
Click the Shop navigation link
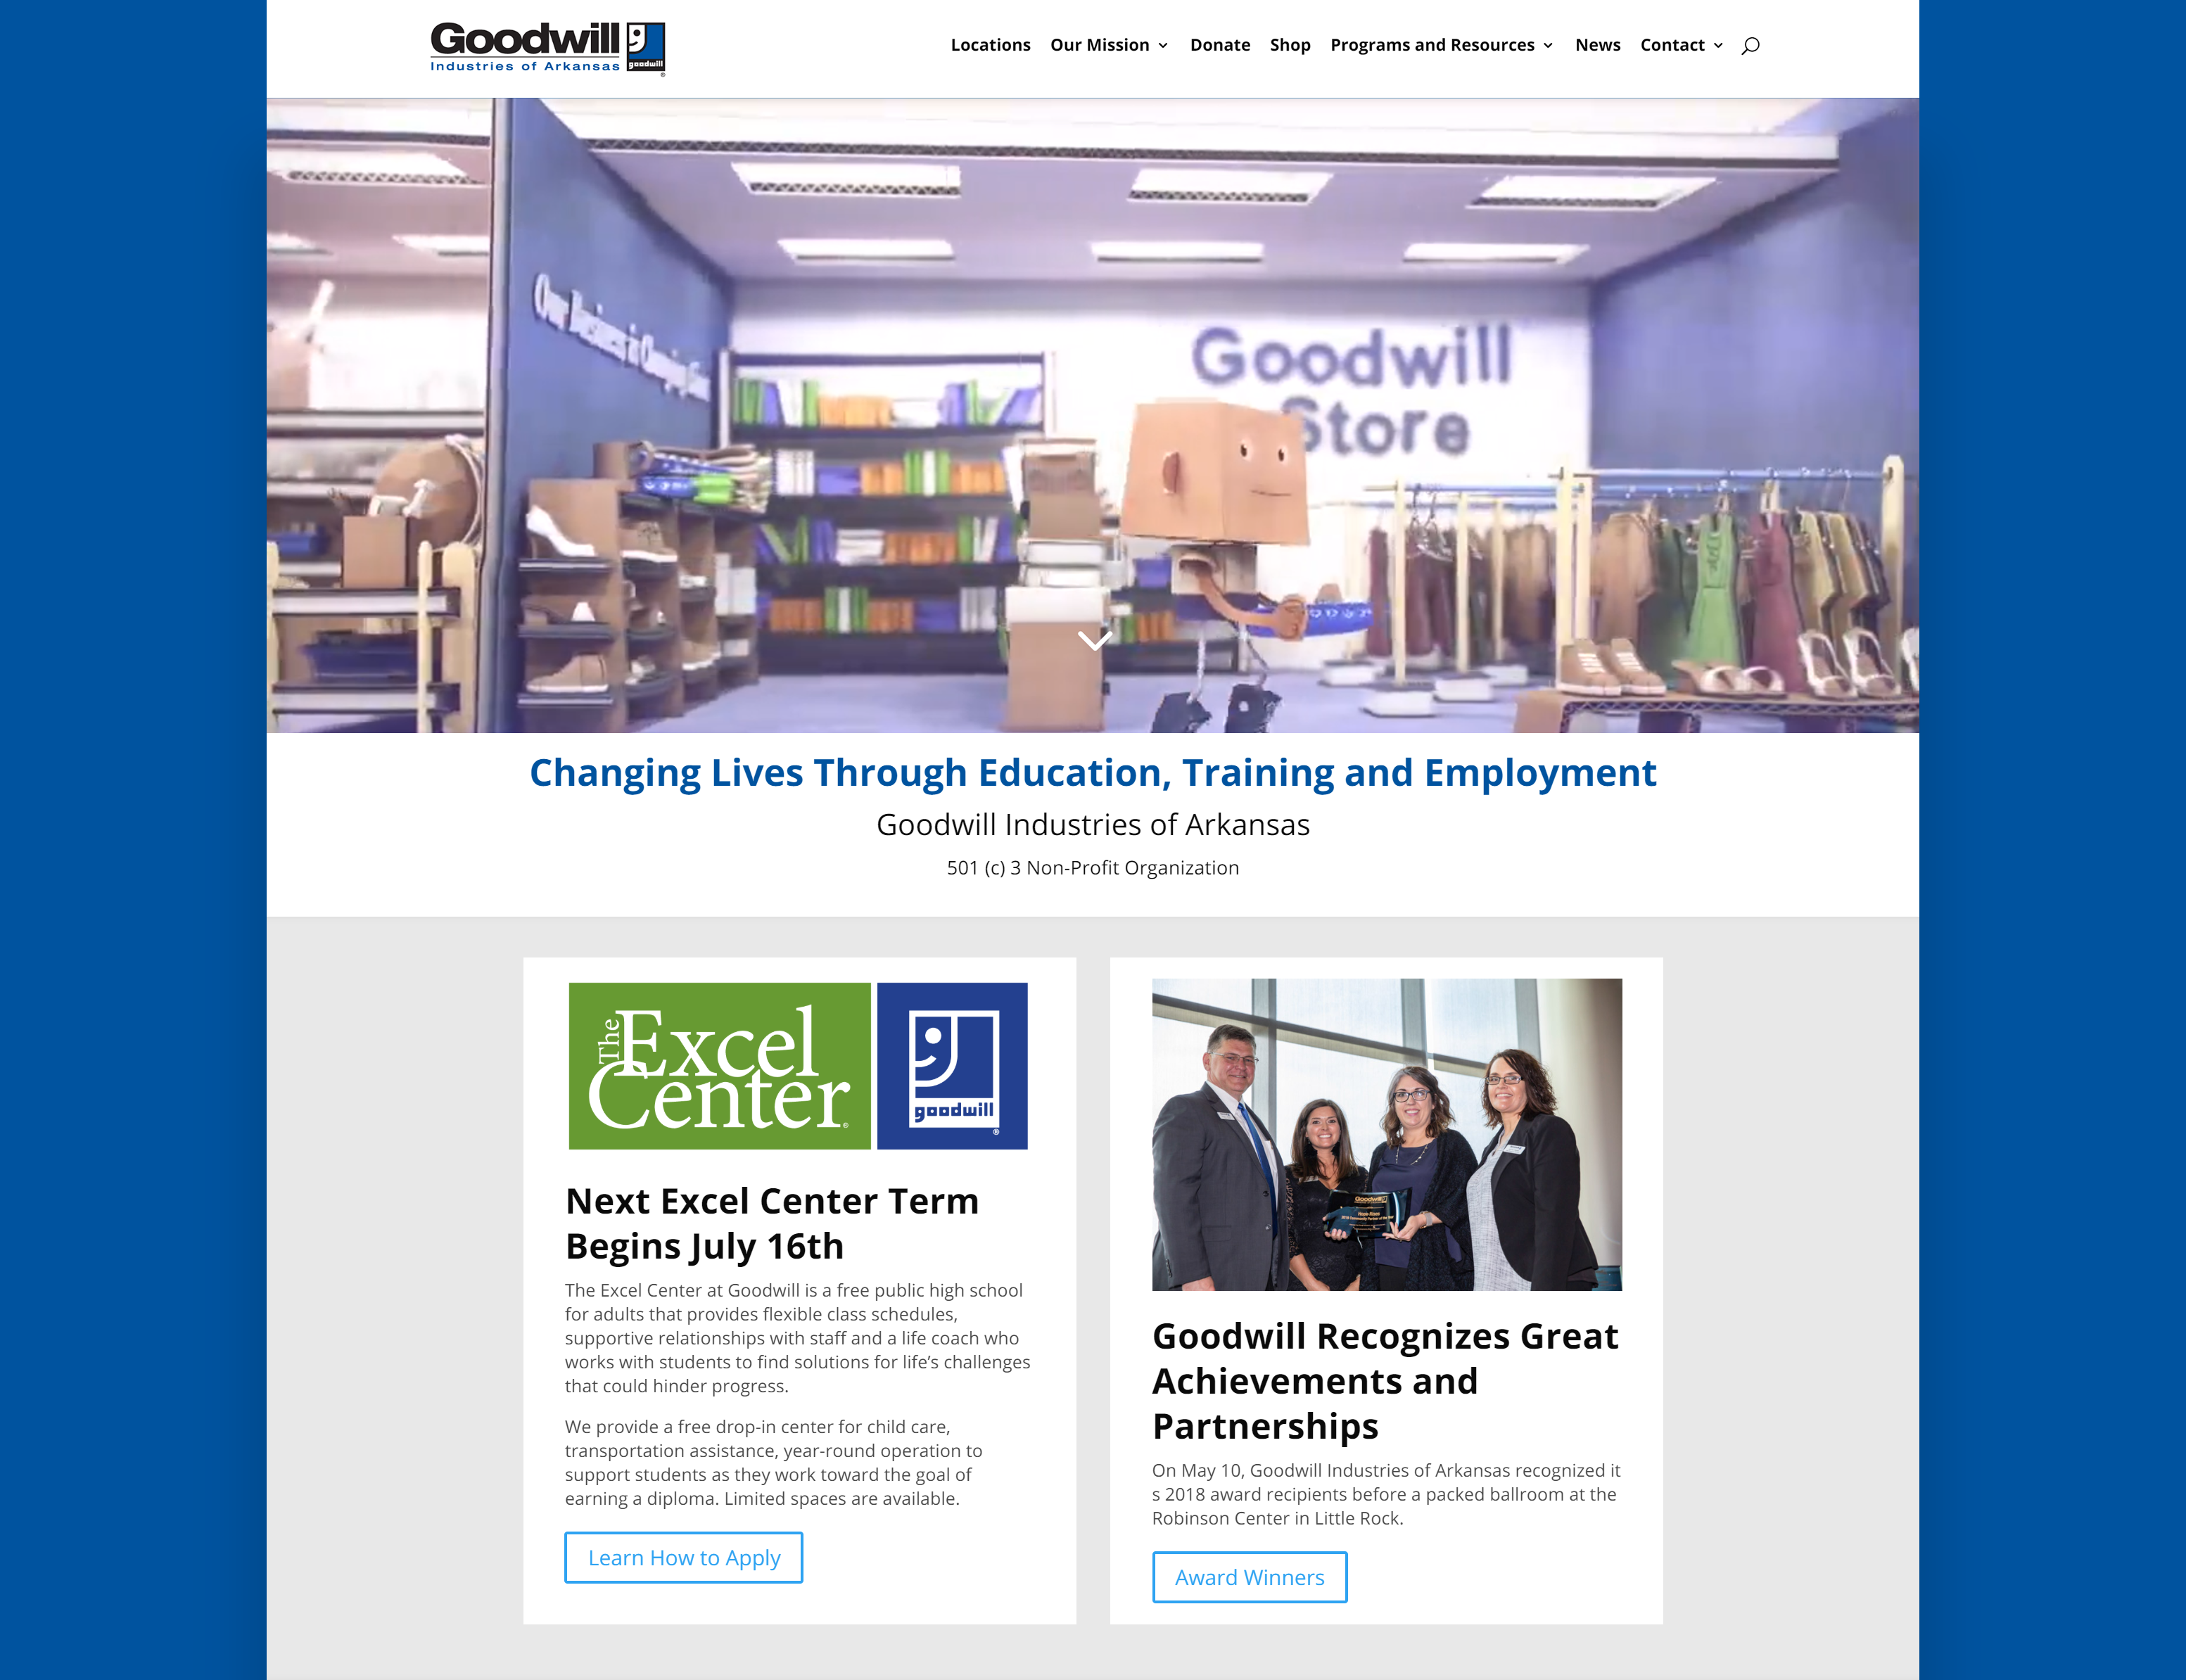[x=1288, y=44]
